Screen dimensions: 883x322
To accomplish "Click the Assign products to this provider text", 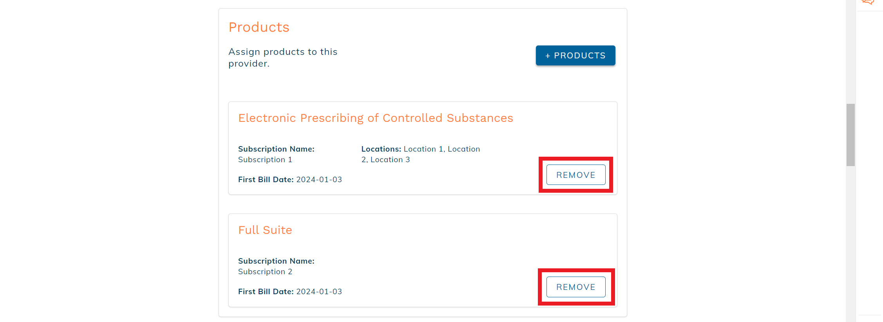I will (x=283, y=58).
